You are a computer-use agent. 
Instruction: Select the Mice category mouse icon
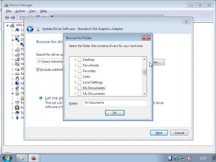click(x=17, y=79)
